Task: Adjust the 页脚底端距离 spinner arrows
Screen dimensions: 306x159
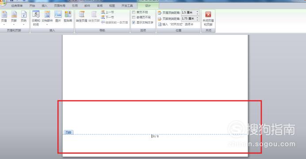Action: (197, 18)
